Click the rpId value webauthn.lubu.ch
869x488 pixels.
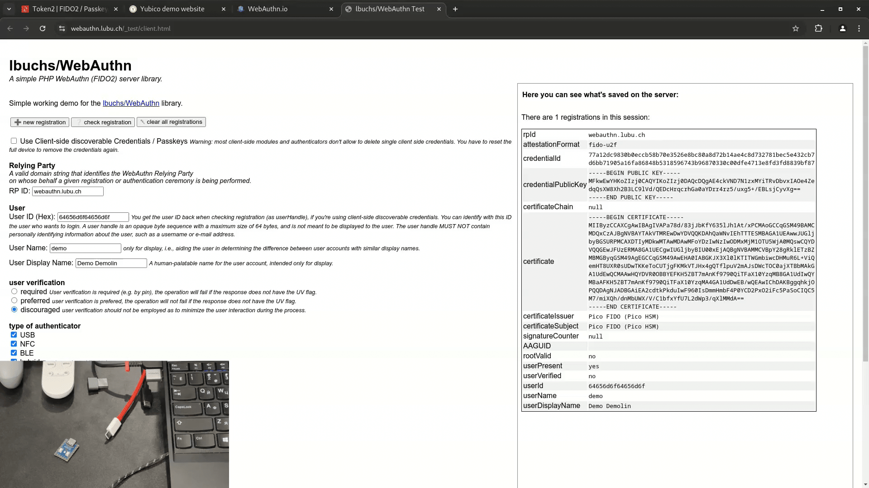(x=616, y=135)
